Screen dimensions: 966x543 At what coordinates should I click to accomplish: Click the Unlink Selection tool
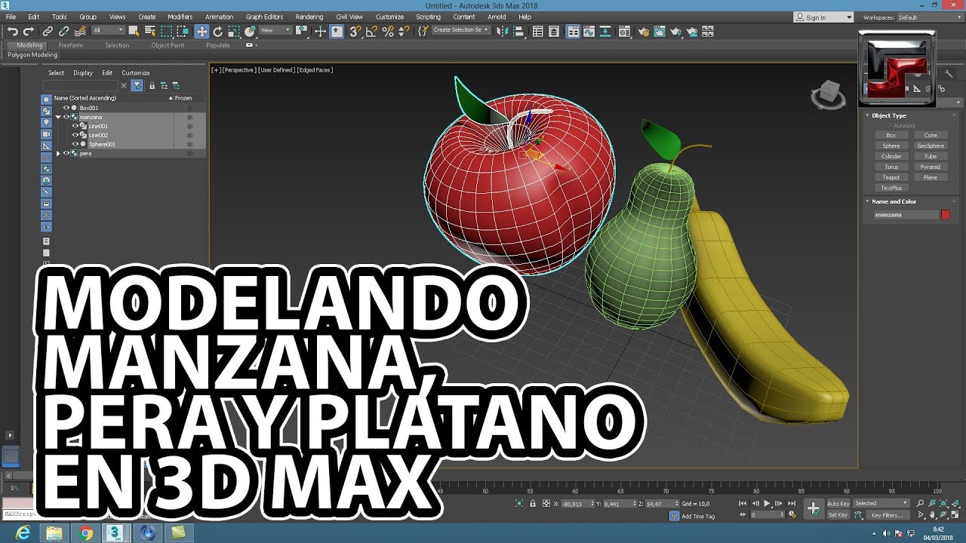[63, 31]
